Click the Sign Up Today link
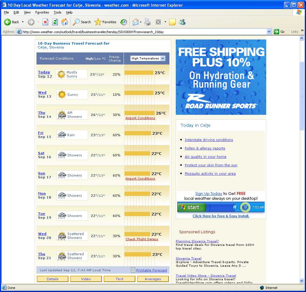 (209, 193)
